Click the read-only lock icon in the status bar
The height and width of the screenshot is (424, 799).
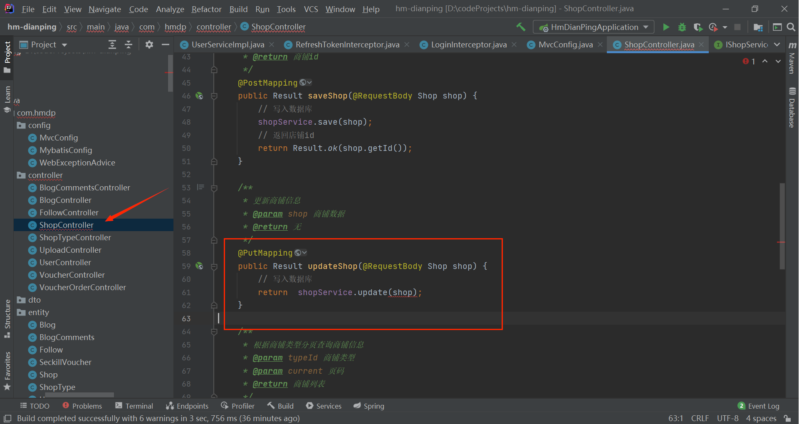pos(787,418)
